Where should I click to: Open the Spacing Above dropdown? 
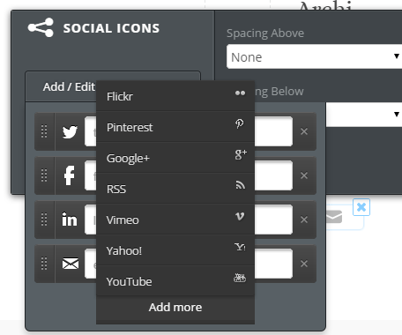coord(314,56)
